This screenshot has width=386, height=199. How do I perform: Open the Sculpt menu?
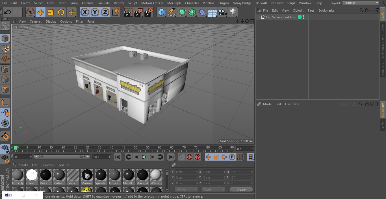coord(133,3)
